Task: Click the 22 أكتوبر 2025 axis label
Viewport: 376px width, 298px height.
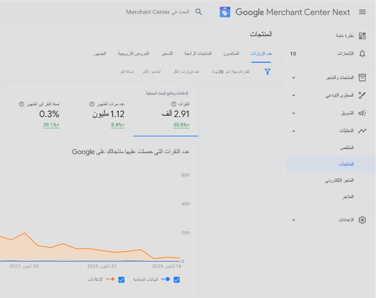Action: click(x=102, y=266)
